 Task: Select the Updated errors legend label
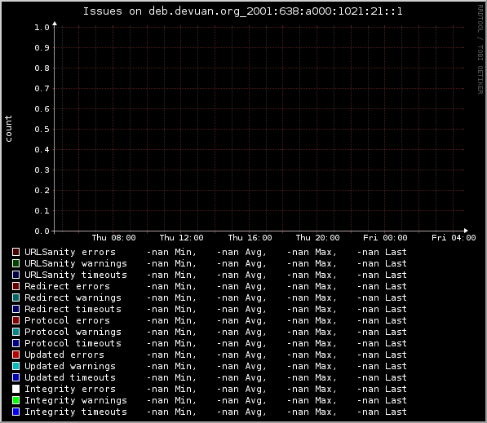[x=64, y=355]
